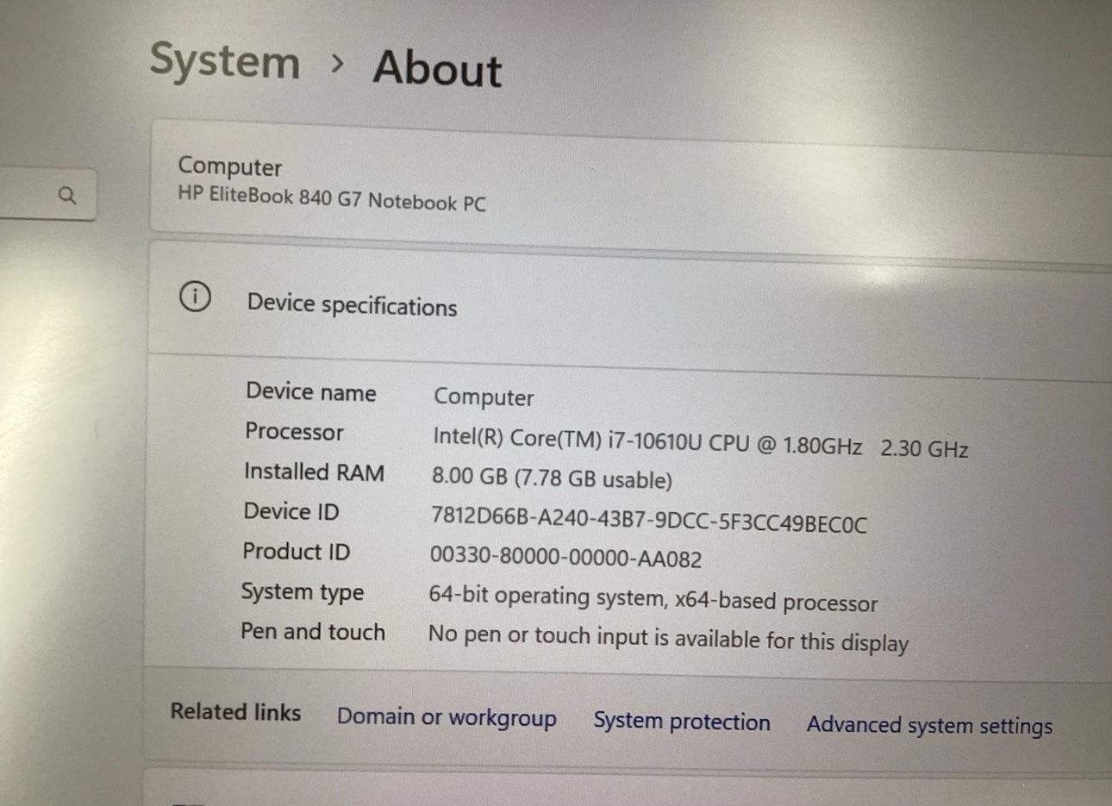Click the Related links label
The image size is (1112, 806).
point(235,712)
